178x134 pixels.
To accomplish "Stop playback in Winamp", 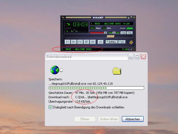I will (x=86, y=42).
